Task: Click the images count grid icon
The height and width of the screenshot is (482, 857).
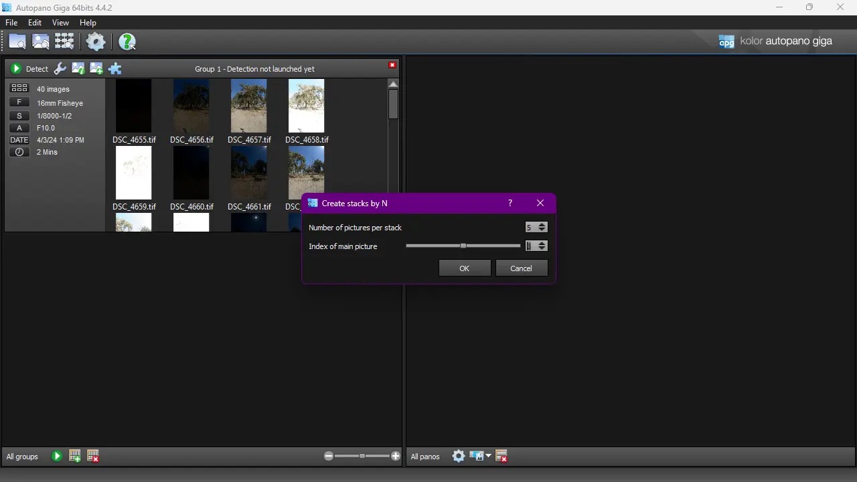Action: pyautogui.click(x=19, y=88)
